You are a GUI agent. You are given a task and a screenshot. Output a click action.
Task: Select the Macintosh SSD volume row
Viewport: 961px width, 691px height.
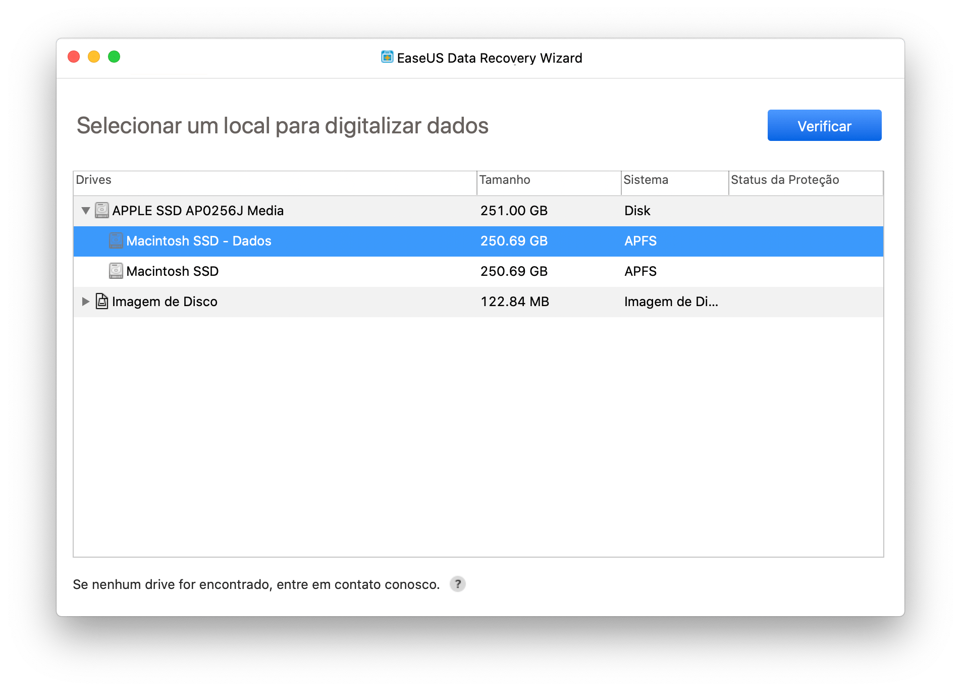tap(478, 271)
